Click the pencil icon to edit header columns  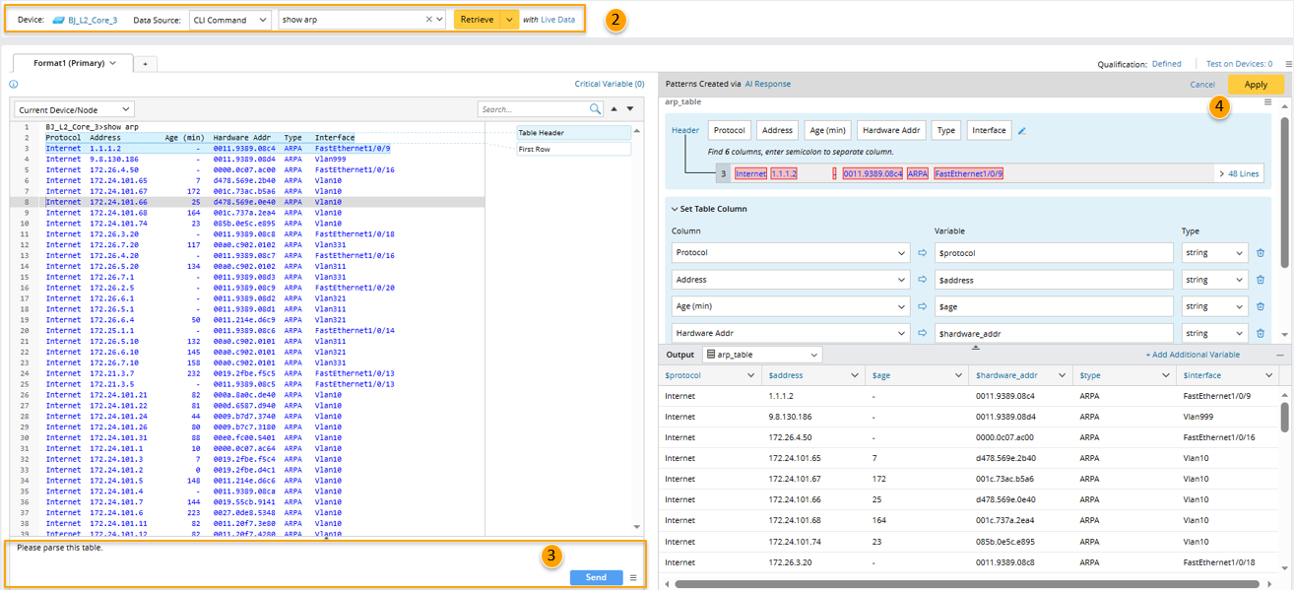coord(1021,131)
